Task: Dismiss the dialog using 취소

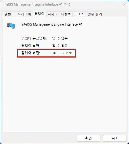Action: 115,138
